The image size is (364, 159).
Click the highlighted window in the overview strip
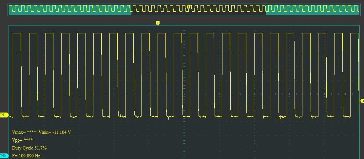(199, 9)
